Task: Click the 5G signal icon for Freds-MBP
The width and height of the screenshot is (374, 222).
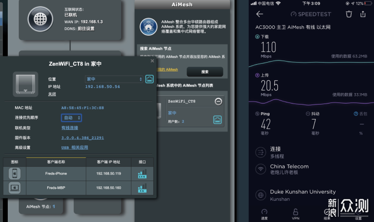Action: [142, 188]
